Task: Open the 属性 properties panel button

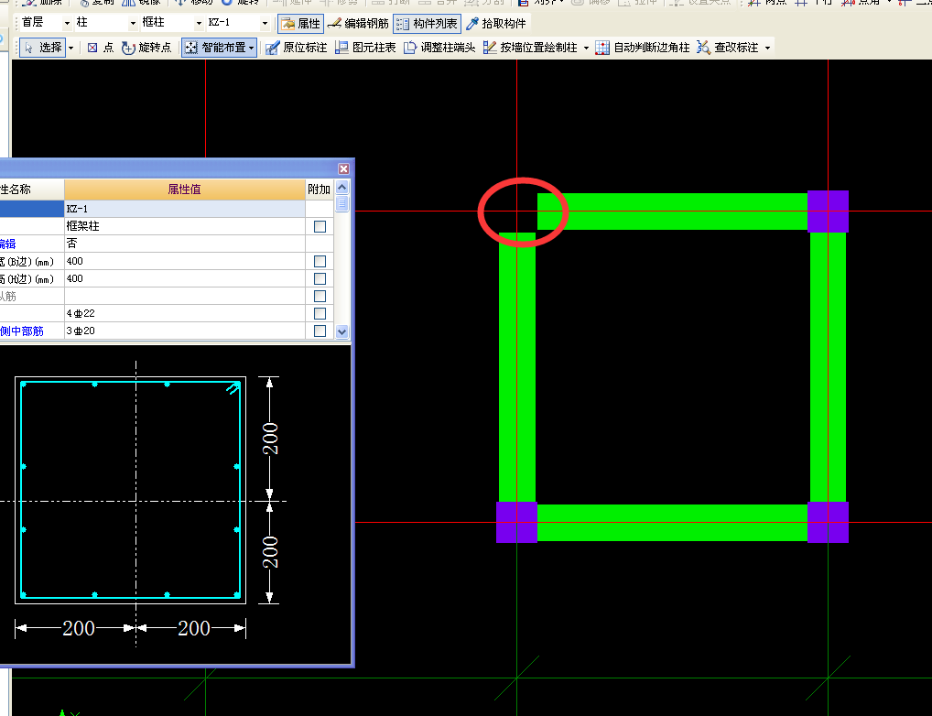Action: (x=301, y=24)
